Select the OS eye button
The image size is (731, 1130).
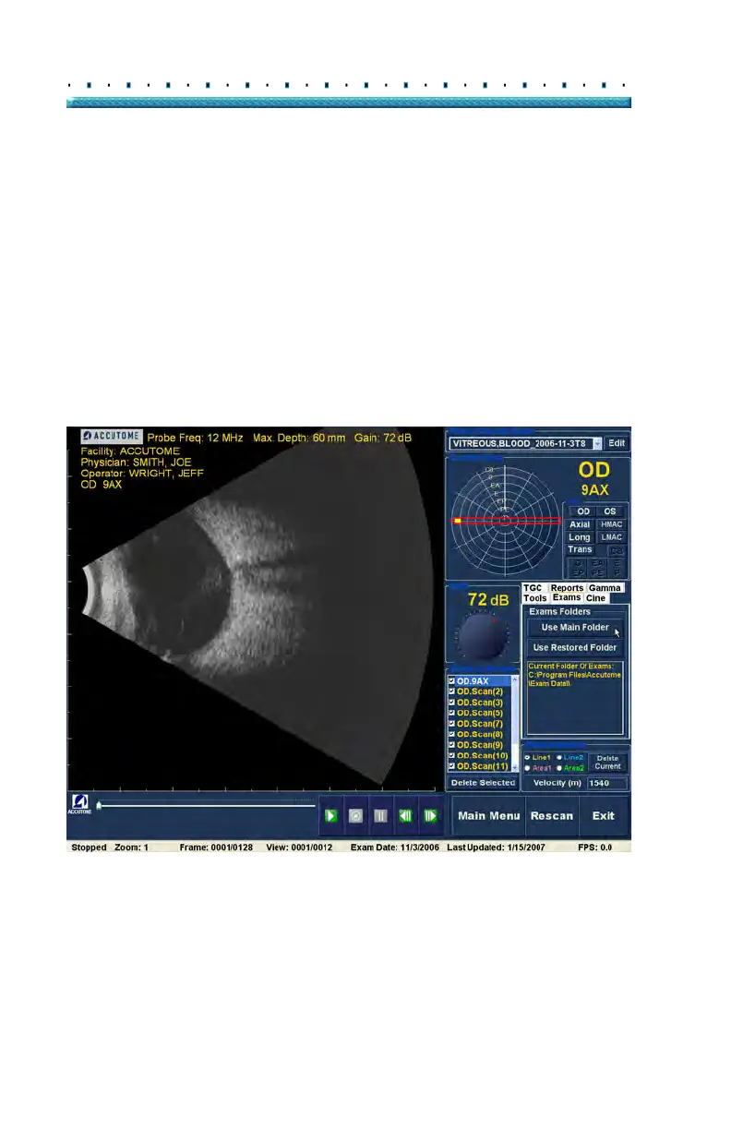click(x=610, y=511)
